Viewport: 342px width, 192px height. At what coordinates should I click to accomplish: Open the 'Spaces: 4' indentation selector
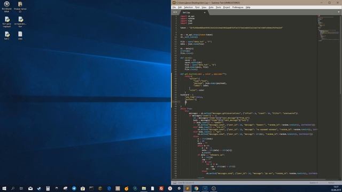coord(314,183)
